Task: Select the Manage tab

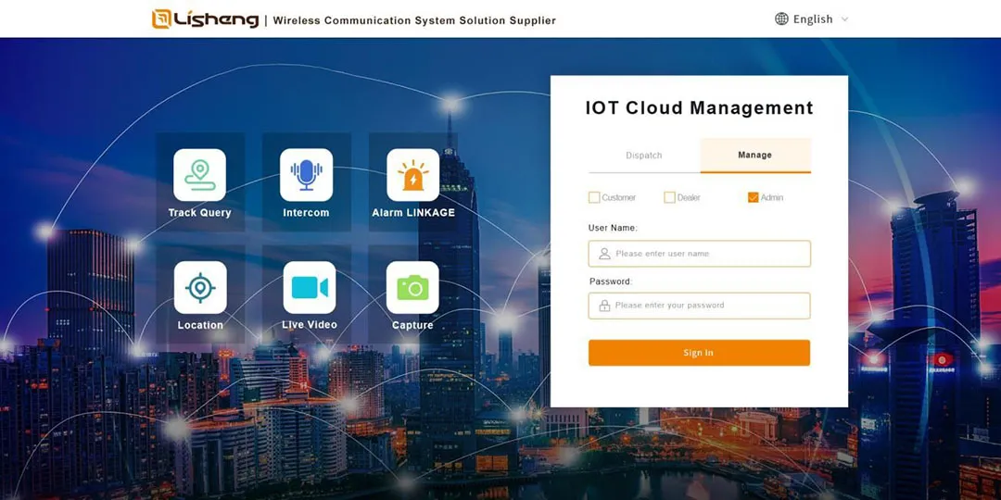Action: click(754, 156)
